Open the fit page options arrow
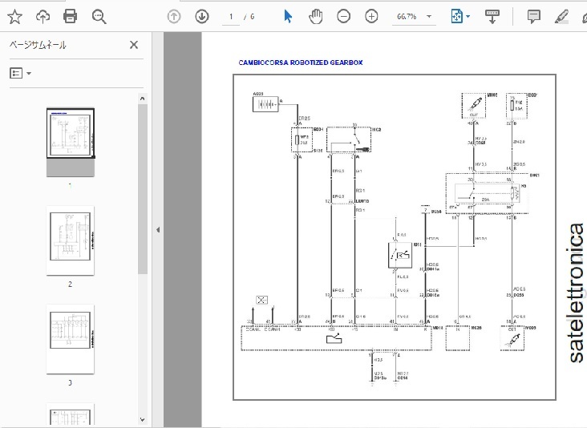 click(x=468, y=17)
